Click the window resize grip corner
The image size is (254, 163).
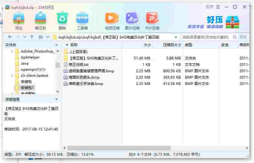(248, 157)
